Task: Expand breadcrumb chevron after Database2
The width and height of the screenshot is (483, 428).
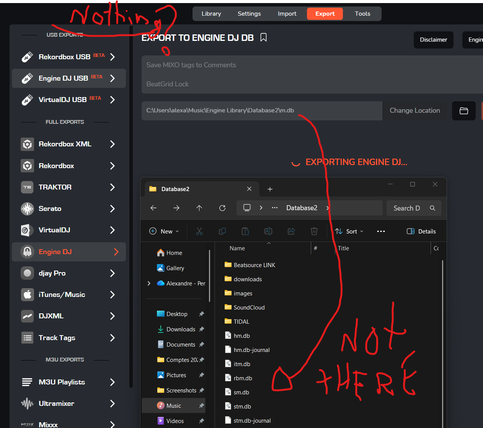Action: (328, 208)
